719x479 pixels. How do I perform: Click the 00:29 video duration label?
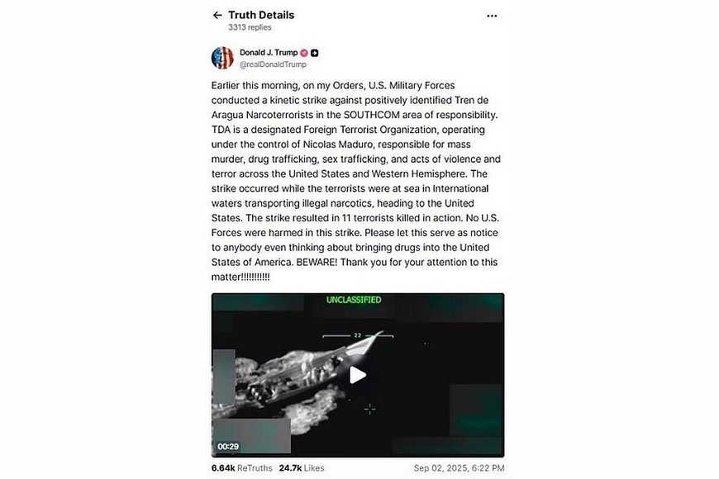228,447
